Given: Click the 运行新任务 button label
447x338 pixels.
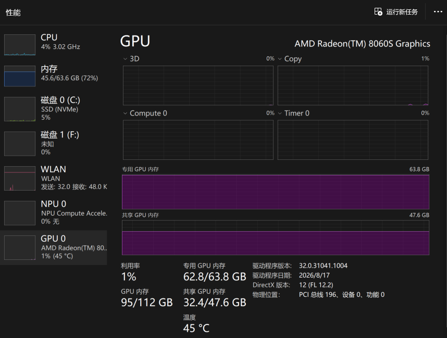Looking at the screenshot, I should pos(402,12).
